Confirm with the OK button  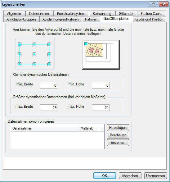(105, 175)
